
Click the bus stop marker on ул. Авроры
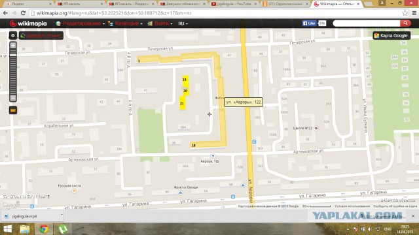(254, 142)
